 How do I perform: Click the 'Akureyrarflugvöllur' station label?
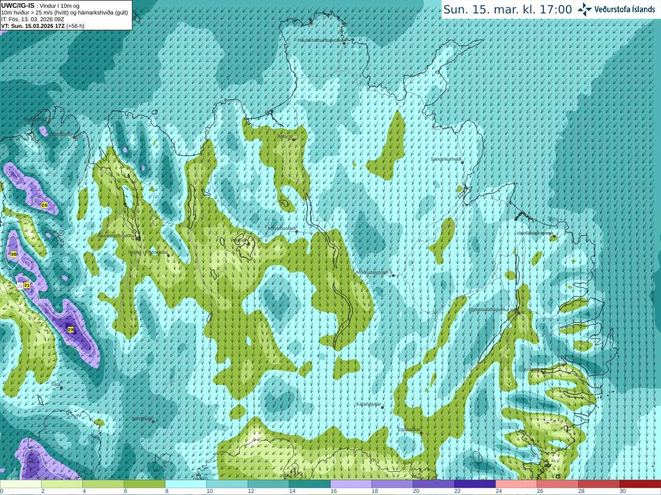pyautogui.click(x=117, y=236)
